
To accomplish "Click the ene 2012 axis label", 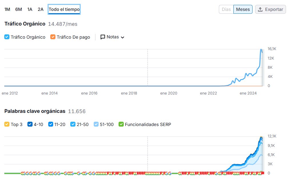I will pyautogui.click(x=10, y=93).
